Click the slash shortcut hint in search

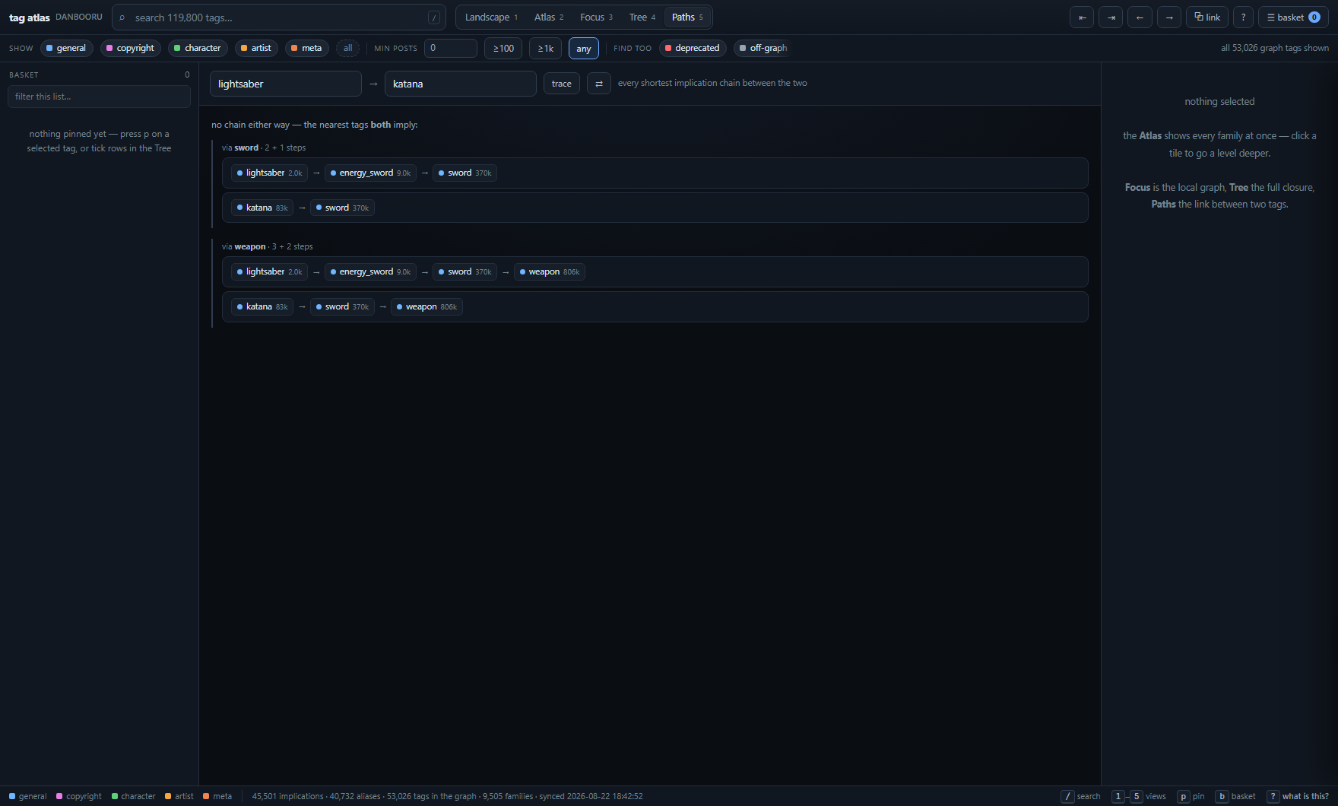pos(434,17)
